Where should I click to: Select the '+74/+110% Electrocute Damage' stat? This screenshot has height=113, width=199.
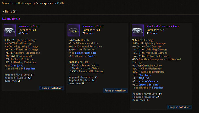151,56
